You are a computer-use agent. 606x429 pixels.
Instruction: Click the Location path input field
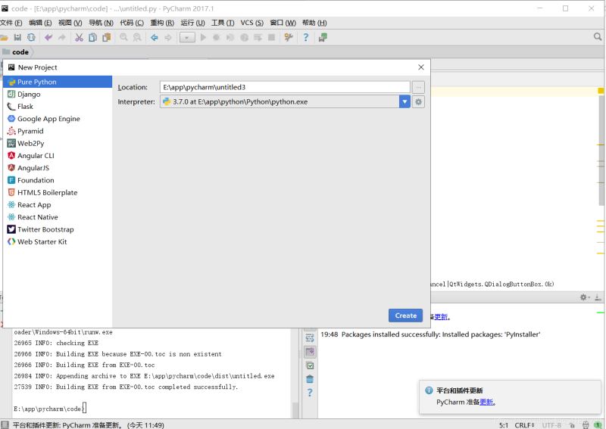coord(285,87)
